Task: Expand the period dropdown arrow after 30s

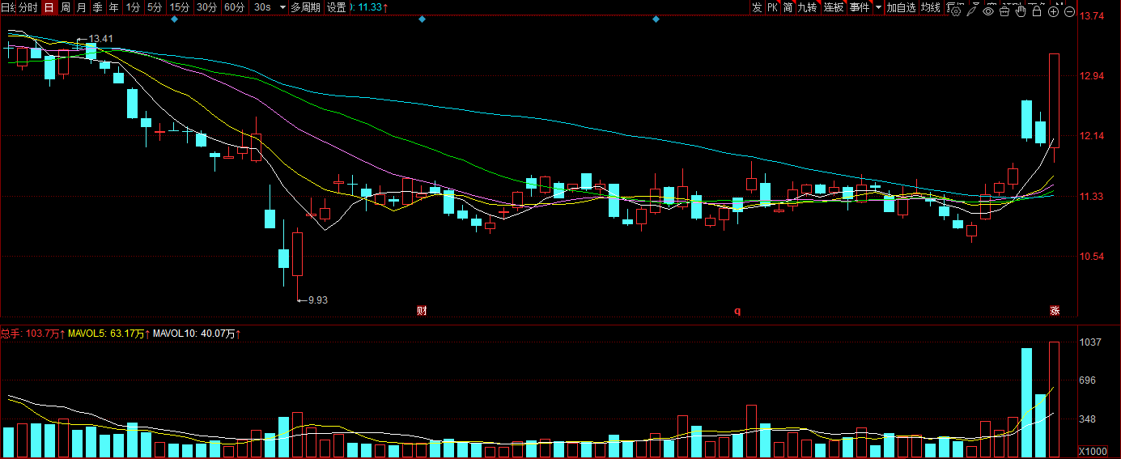Action: (x=282, y=7)
